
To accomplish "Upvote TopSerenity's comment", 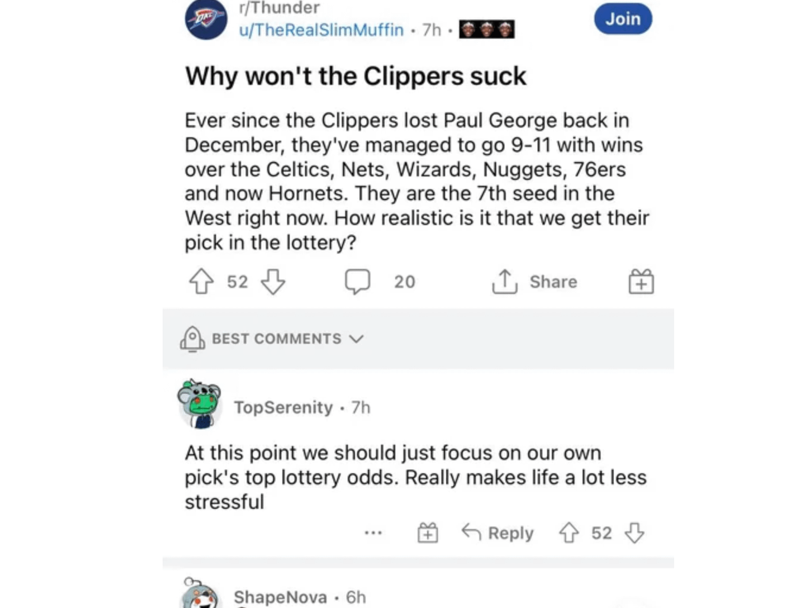I will [570, 533].
